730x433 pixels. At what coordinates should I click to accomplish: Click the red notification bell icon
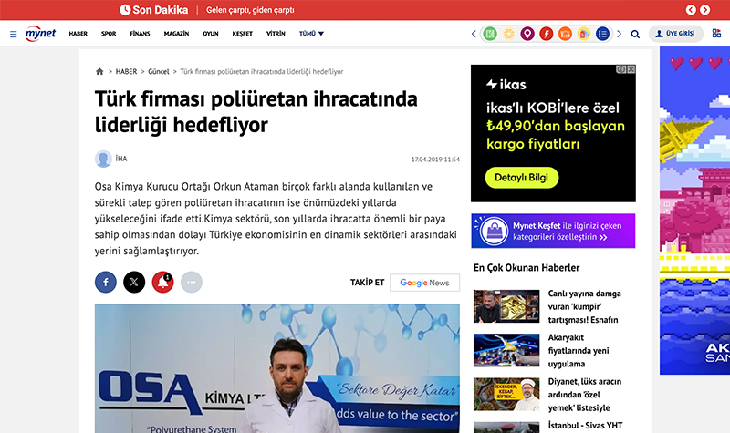click(x=162, y=283)
